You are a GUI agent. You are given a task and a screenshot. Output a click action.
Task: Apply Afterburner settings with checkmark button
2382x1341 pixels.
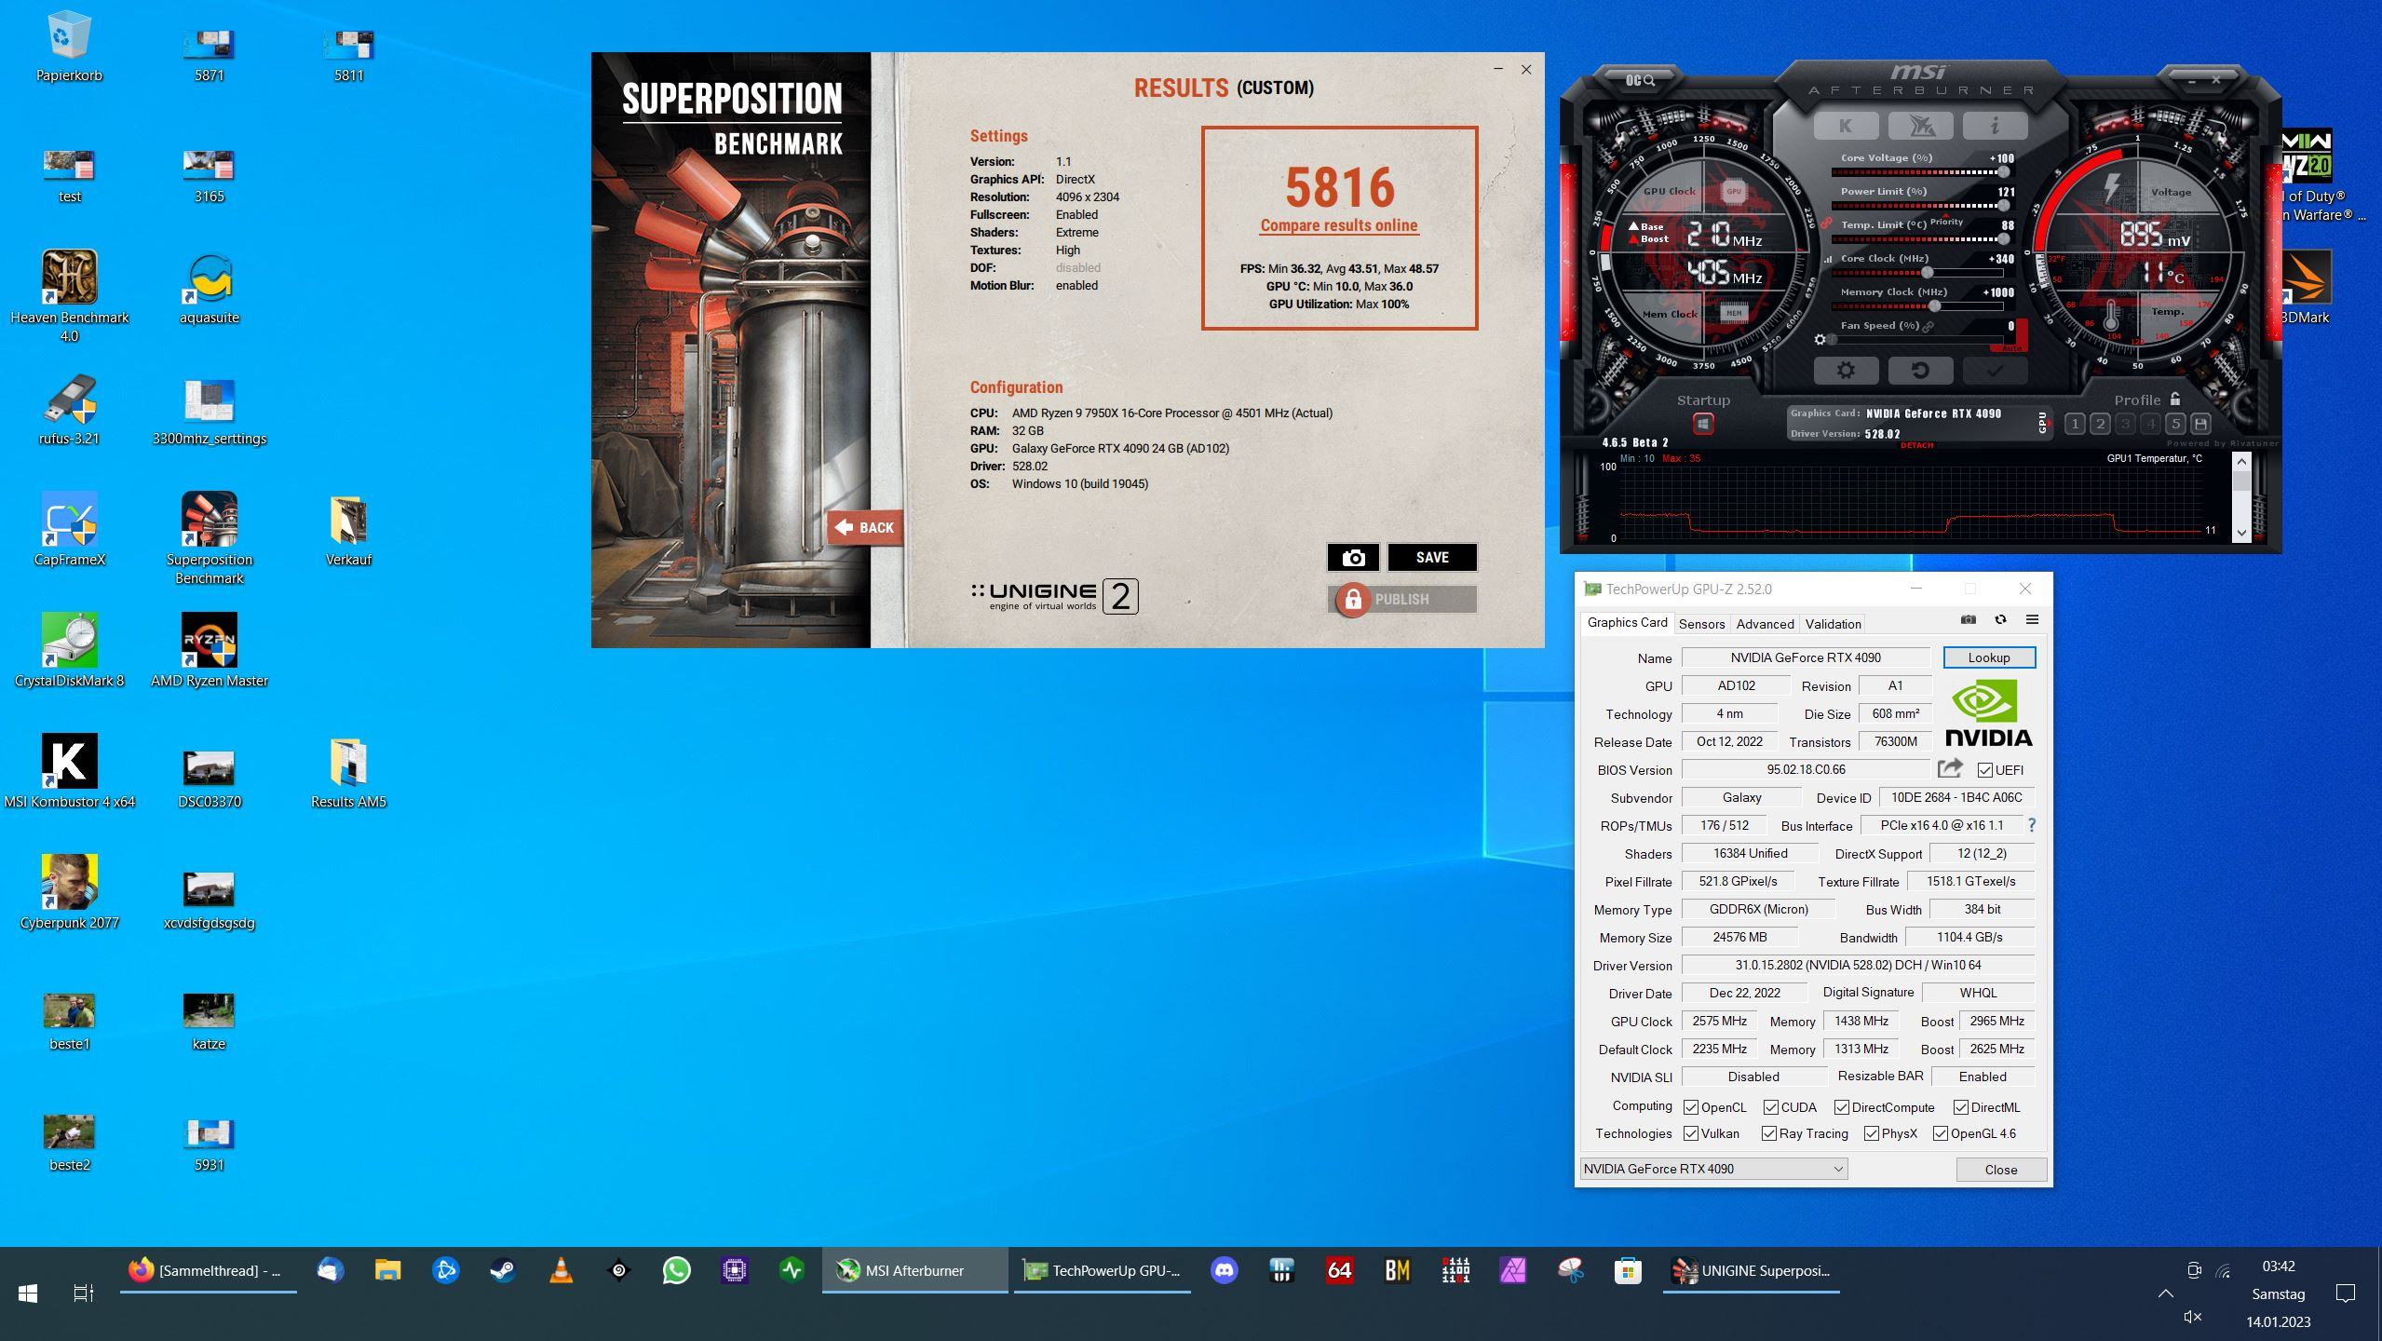pyautogui.click(x=1995, y=371)
